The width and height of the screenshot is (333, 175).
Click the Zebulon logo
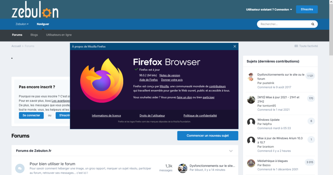[35, 11]
